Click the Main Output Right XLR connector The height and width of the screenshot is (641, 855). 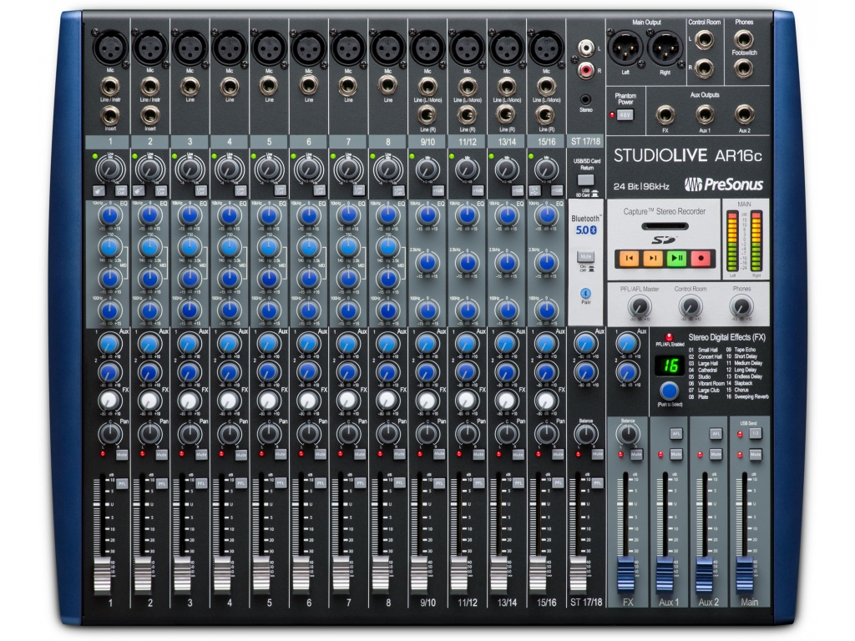coord(665,48)
